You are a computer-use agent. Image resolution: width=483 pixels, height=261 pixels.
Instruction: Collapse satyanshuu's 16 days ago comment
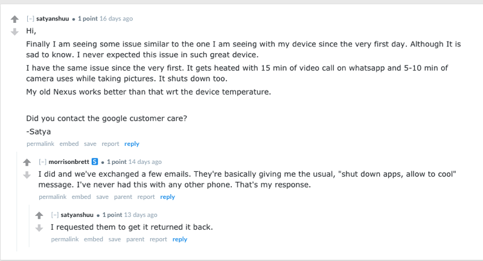click(30, 19)
